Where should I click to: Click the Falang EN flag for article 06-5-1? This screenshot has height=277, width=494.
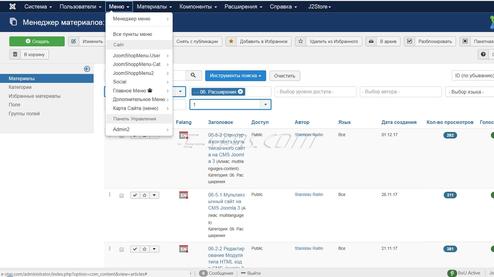183,195
